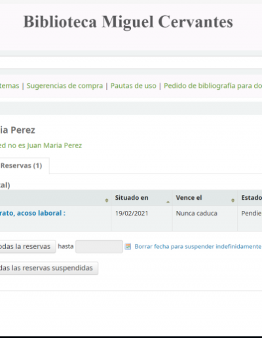Click the Biblioteca Miguel Cervantes title
Screen dimensions: 262x338
click(x=128, y=22)
